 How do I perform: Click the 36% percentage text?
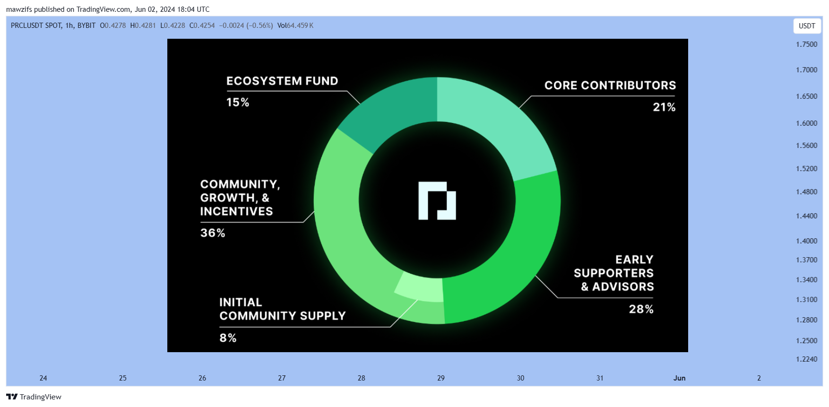[213, 233]
